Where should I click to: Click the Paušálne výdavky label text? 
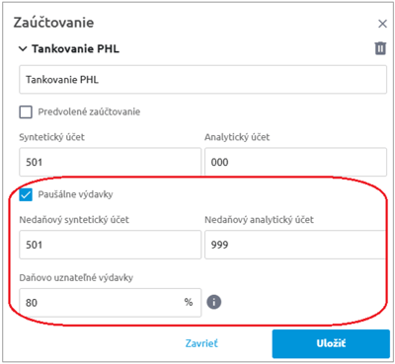click(75, 194)
